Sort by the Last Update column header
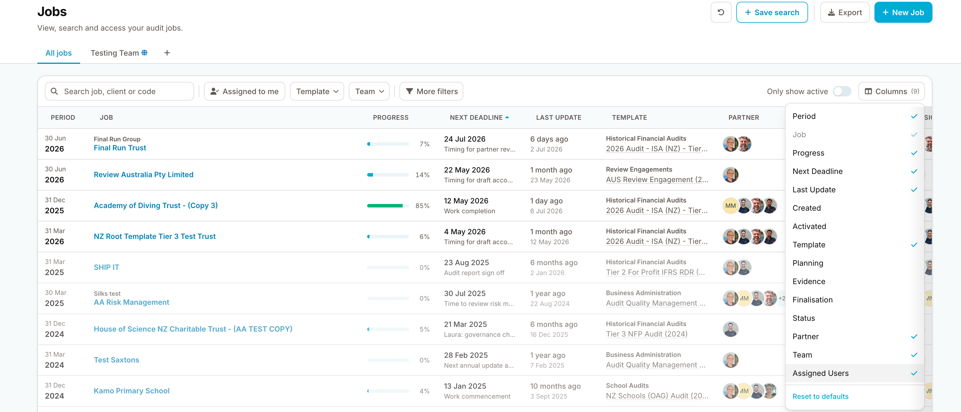The width and height of the screenshot is (961, 412). click(x=559, y=117)
